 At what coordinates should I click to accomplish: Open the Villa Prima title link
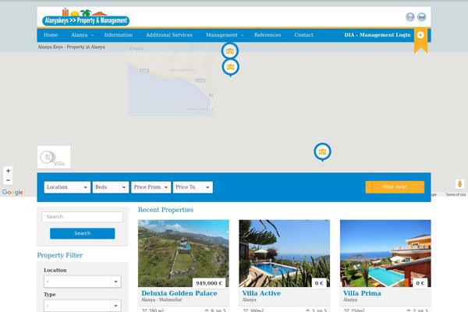tap(362, 293)
